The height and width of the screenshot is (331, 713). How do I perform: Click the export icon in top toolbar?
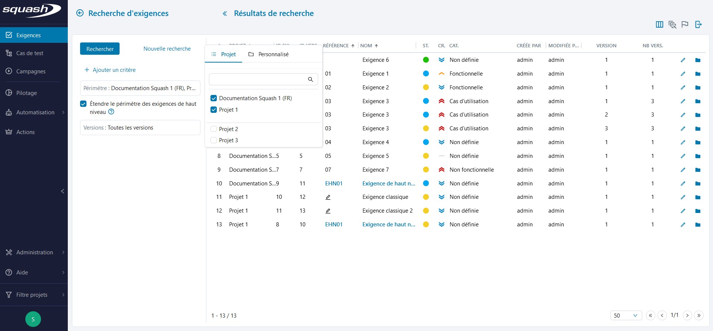pyautogui.click(x=698, y=25)
